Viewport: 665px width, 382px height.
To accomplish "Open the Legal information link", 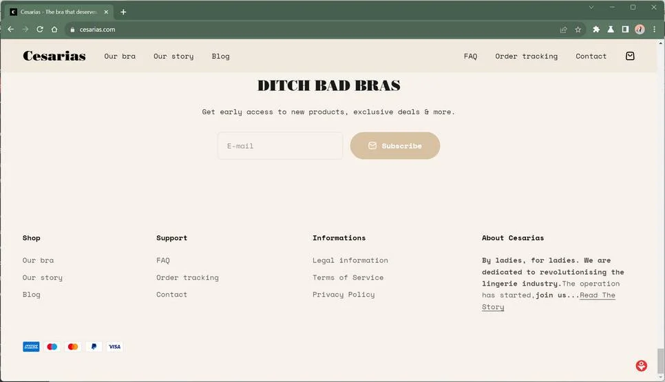I will tap(350, 260).
